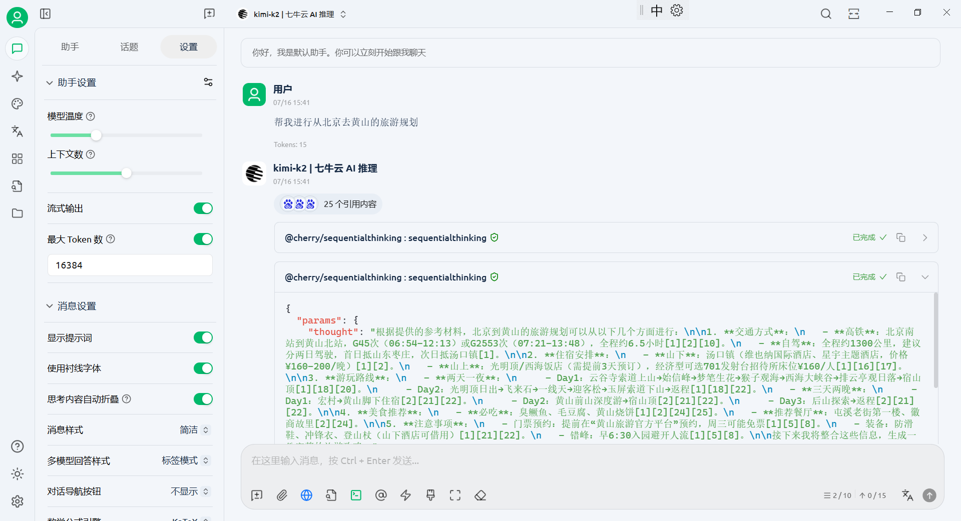Click the kimi-k2 message model avatar
This screenshot has width=961, height=521.
click(x=254, y=173)
